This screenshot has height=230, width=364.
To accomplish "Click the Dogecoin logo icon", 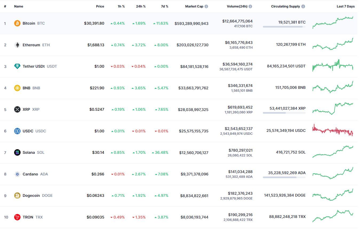I will 17,195.
